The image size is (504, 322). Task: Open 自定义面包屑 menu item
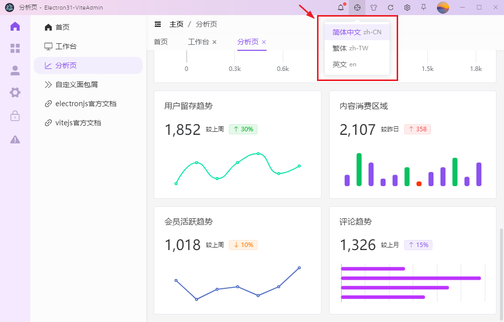coord(88,85)
